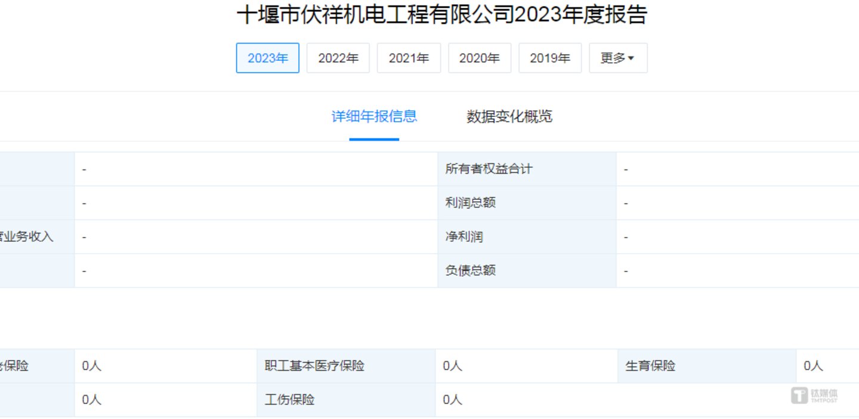The height and width of the screenshot is (419, 859).
Task: Select the 利润总额 label cell
Action: tap(470, 203)
